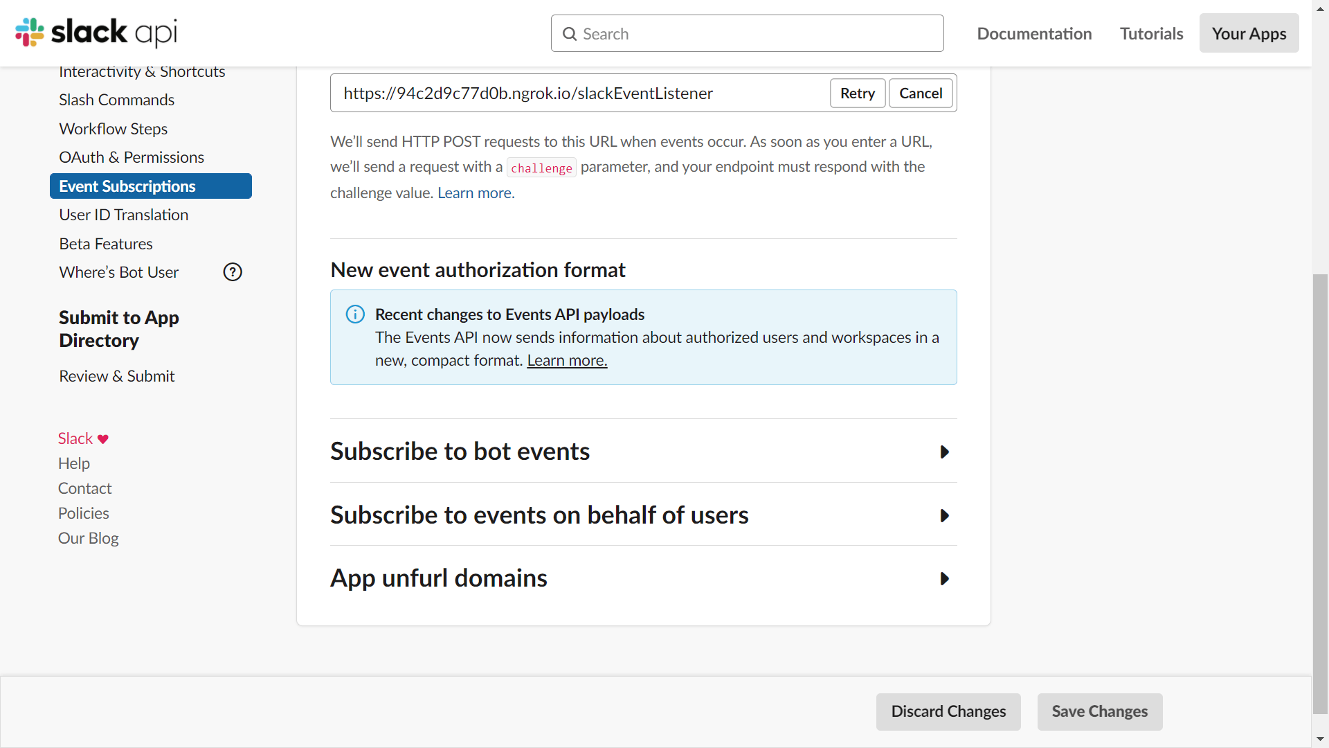Click the scrollbar down arrow
The image size is (1329, 748).
[x=1320, y=739]
